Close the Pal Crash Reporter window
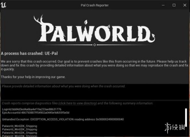This screenshot has width=190, height=137. click(185, 5)
